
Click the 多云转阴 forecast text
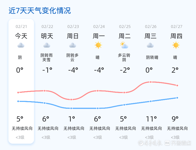pyautogui.click(x=124, y=57)
